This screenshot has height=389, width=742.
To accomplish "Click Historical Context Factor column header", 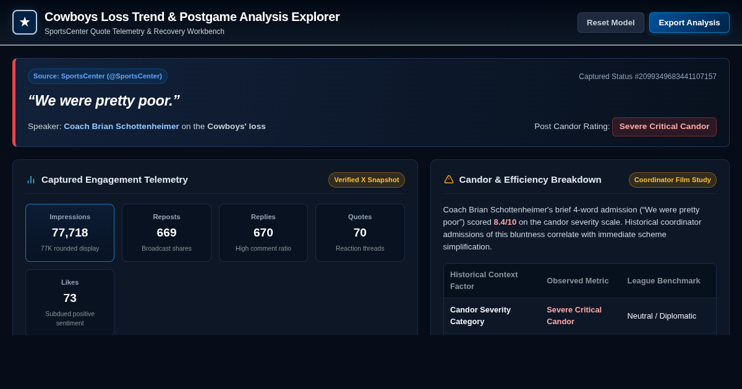I will (x=484, y=280).
